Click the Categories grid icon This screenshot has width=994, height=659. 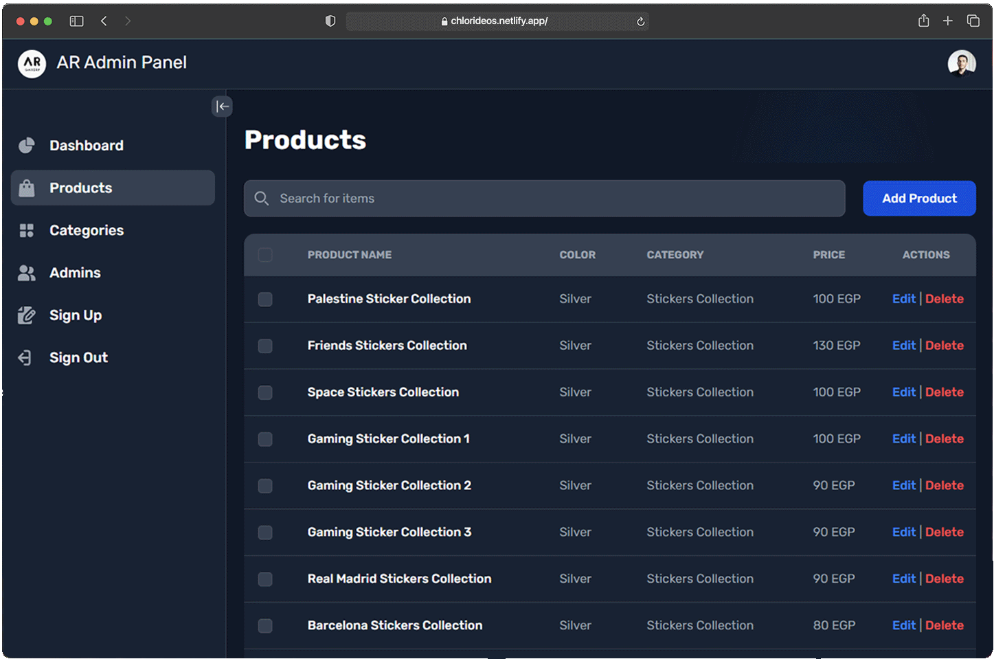tap(27, 231)
